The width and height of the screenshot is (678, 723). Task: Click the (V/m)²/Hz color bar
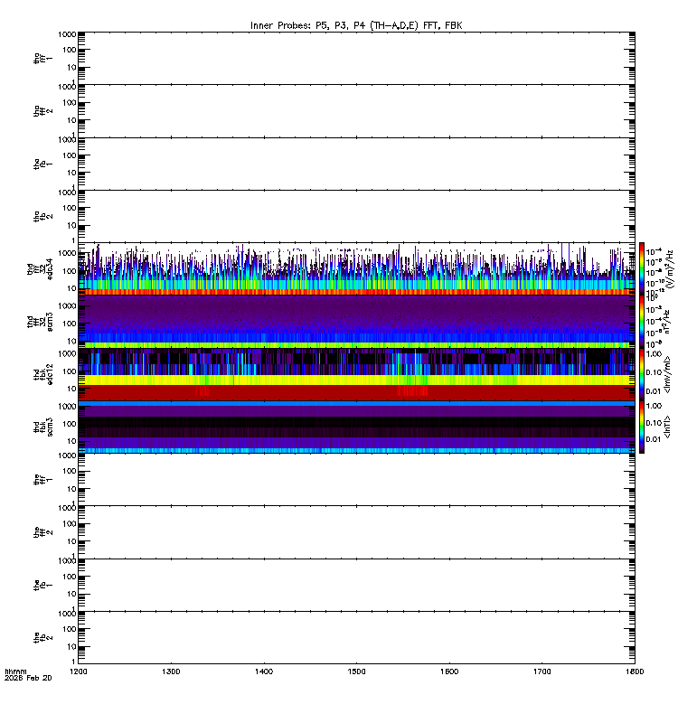point(642,268)
